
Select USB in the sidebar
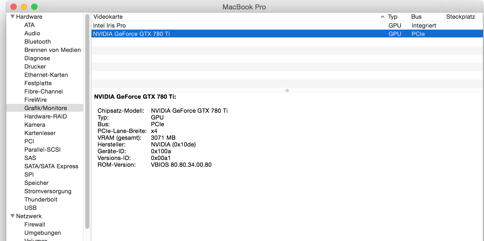tap(30, 208)
